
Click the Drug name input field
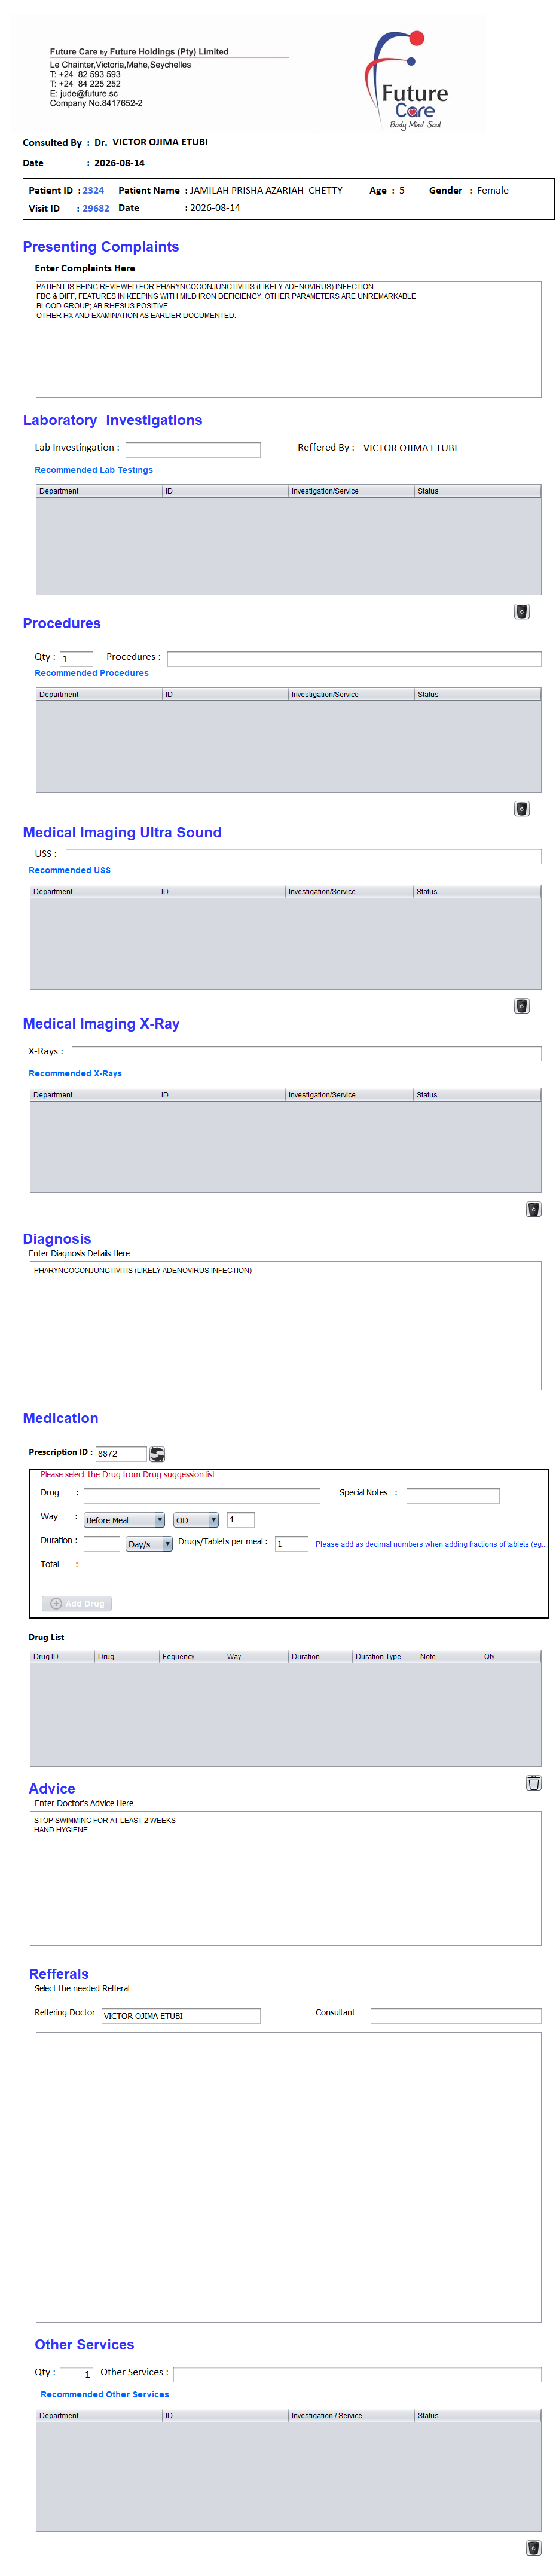[x=202, y=1496]
